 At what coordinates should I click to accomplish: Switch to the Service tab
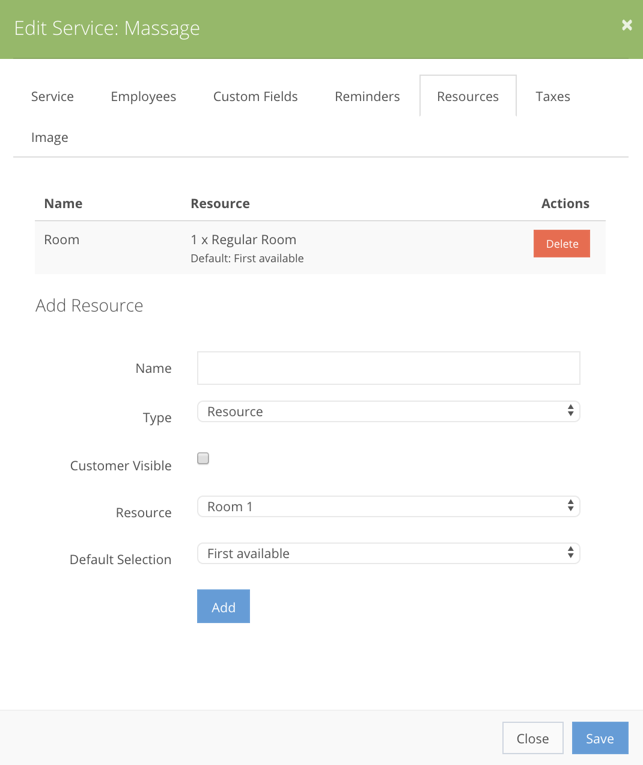click(52, 96)
